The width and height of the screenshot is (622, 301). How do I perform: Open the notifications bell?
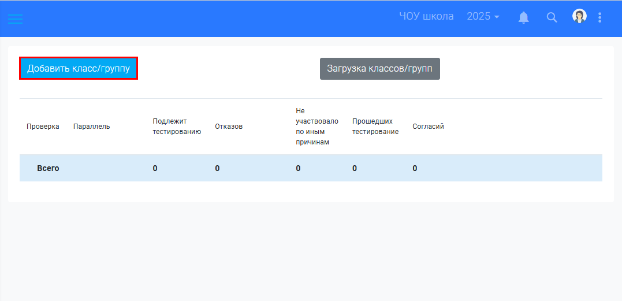coord(523,17)
